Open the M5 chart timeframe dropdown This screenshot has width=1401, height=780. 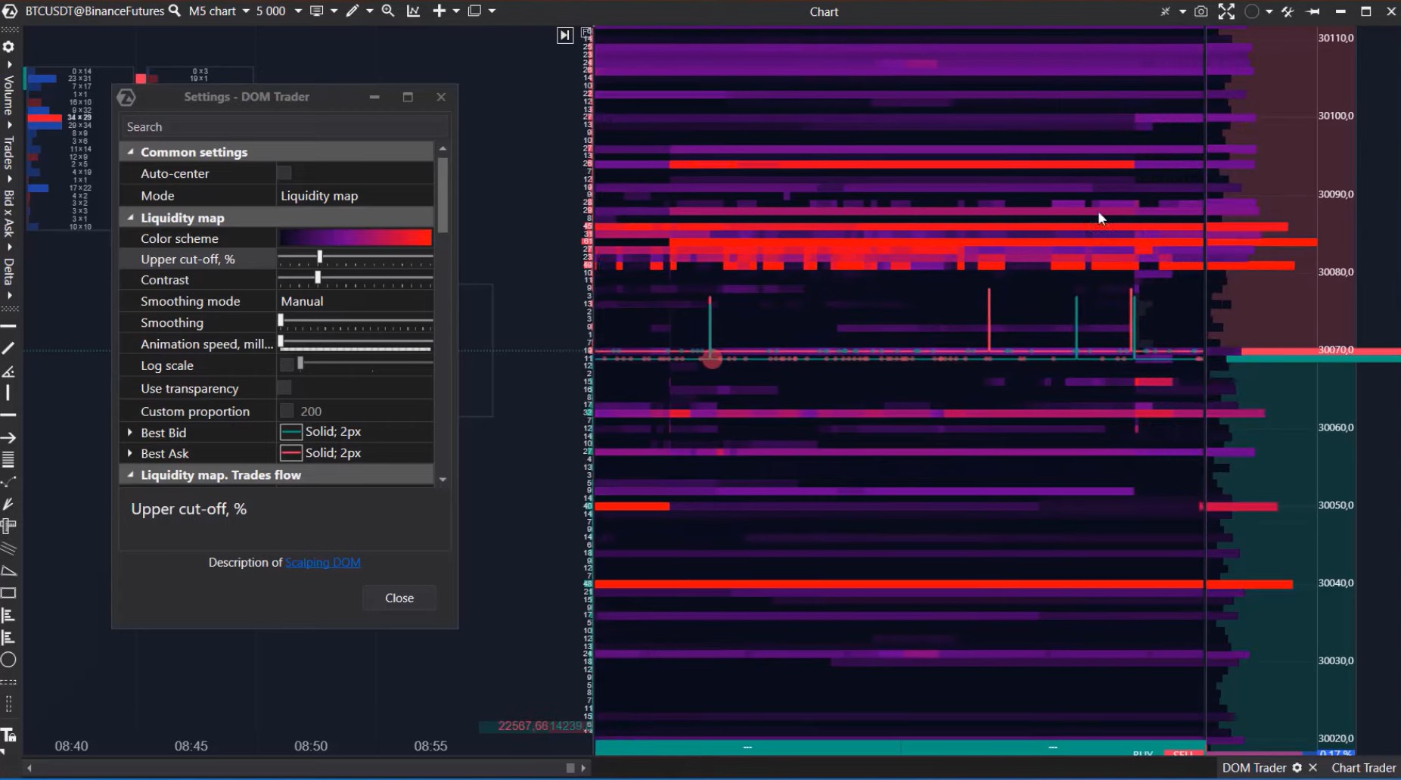[246, 11]
